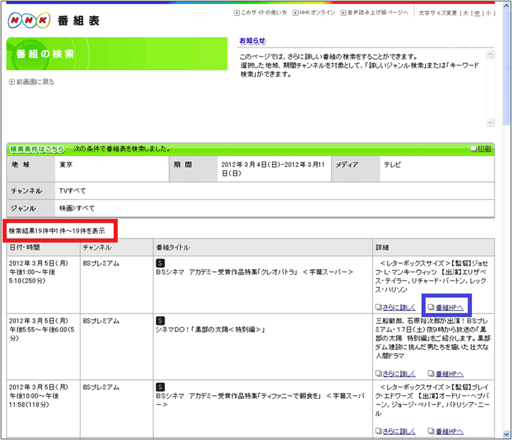This screenshot has height=440, width=512.
Task: Set text size to medium (中)
Action: 477,13
